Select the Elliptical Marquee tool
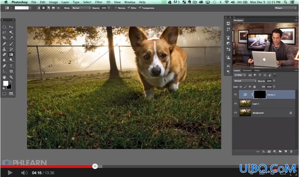Screen dimensions: 299x177 point(4,27)
